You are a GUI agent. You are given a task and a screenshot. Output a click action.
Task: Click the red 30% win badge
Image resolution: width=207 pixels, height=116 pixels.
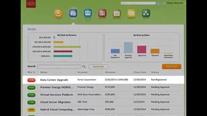click(x=31, y=80)
